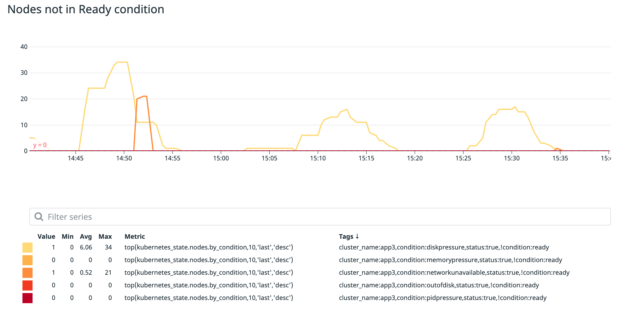This screenshot has width=623, height=312.
Task: Sort the table by the Max column
Action: (x=105, y=236)
